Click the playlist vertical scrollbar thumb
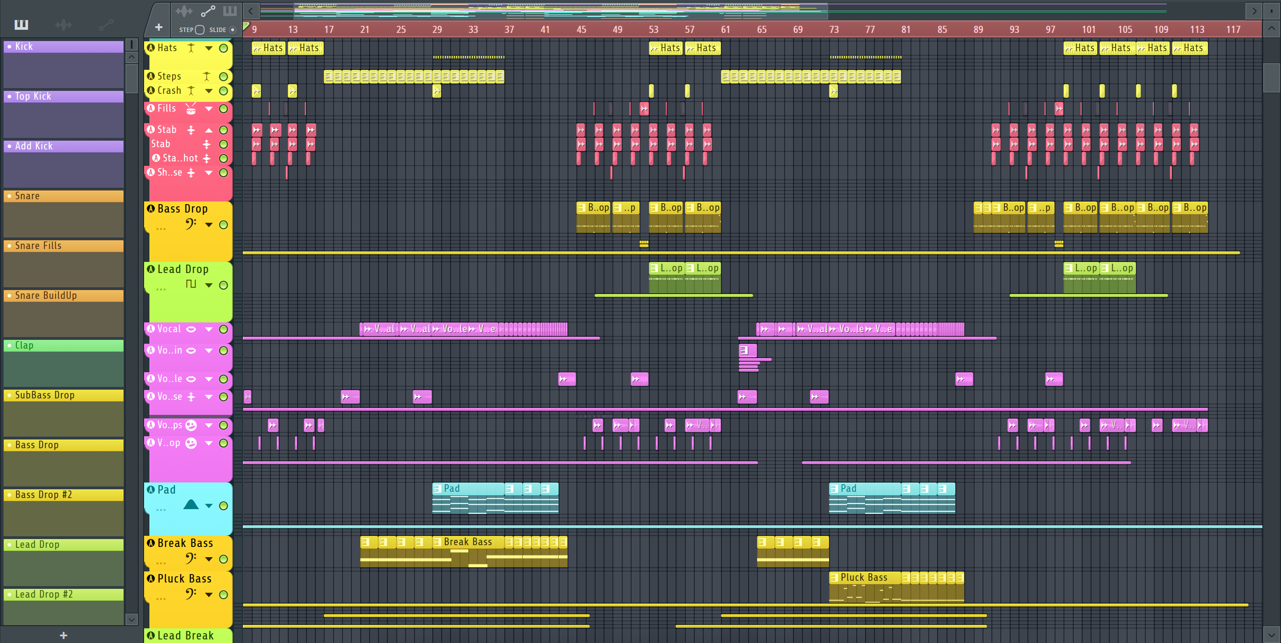 tap(1272, 77)
